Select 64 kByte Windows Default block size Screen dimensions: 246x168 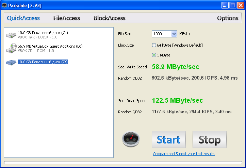177,45
